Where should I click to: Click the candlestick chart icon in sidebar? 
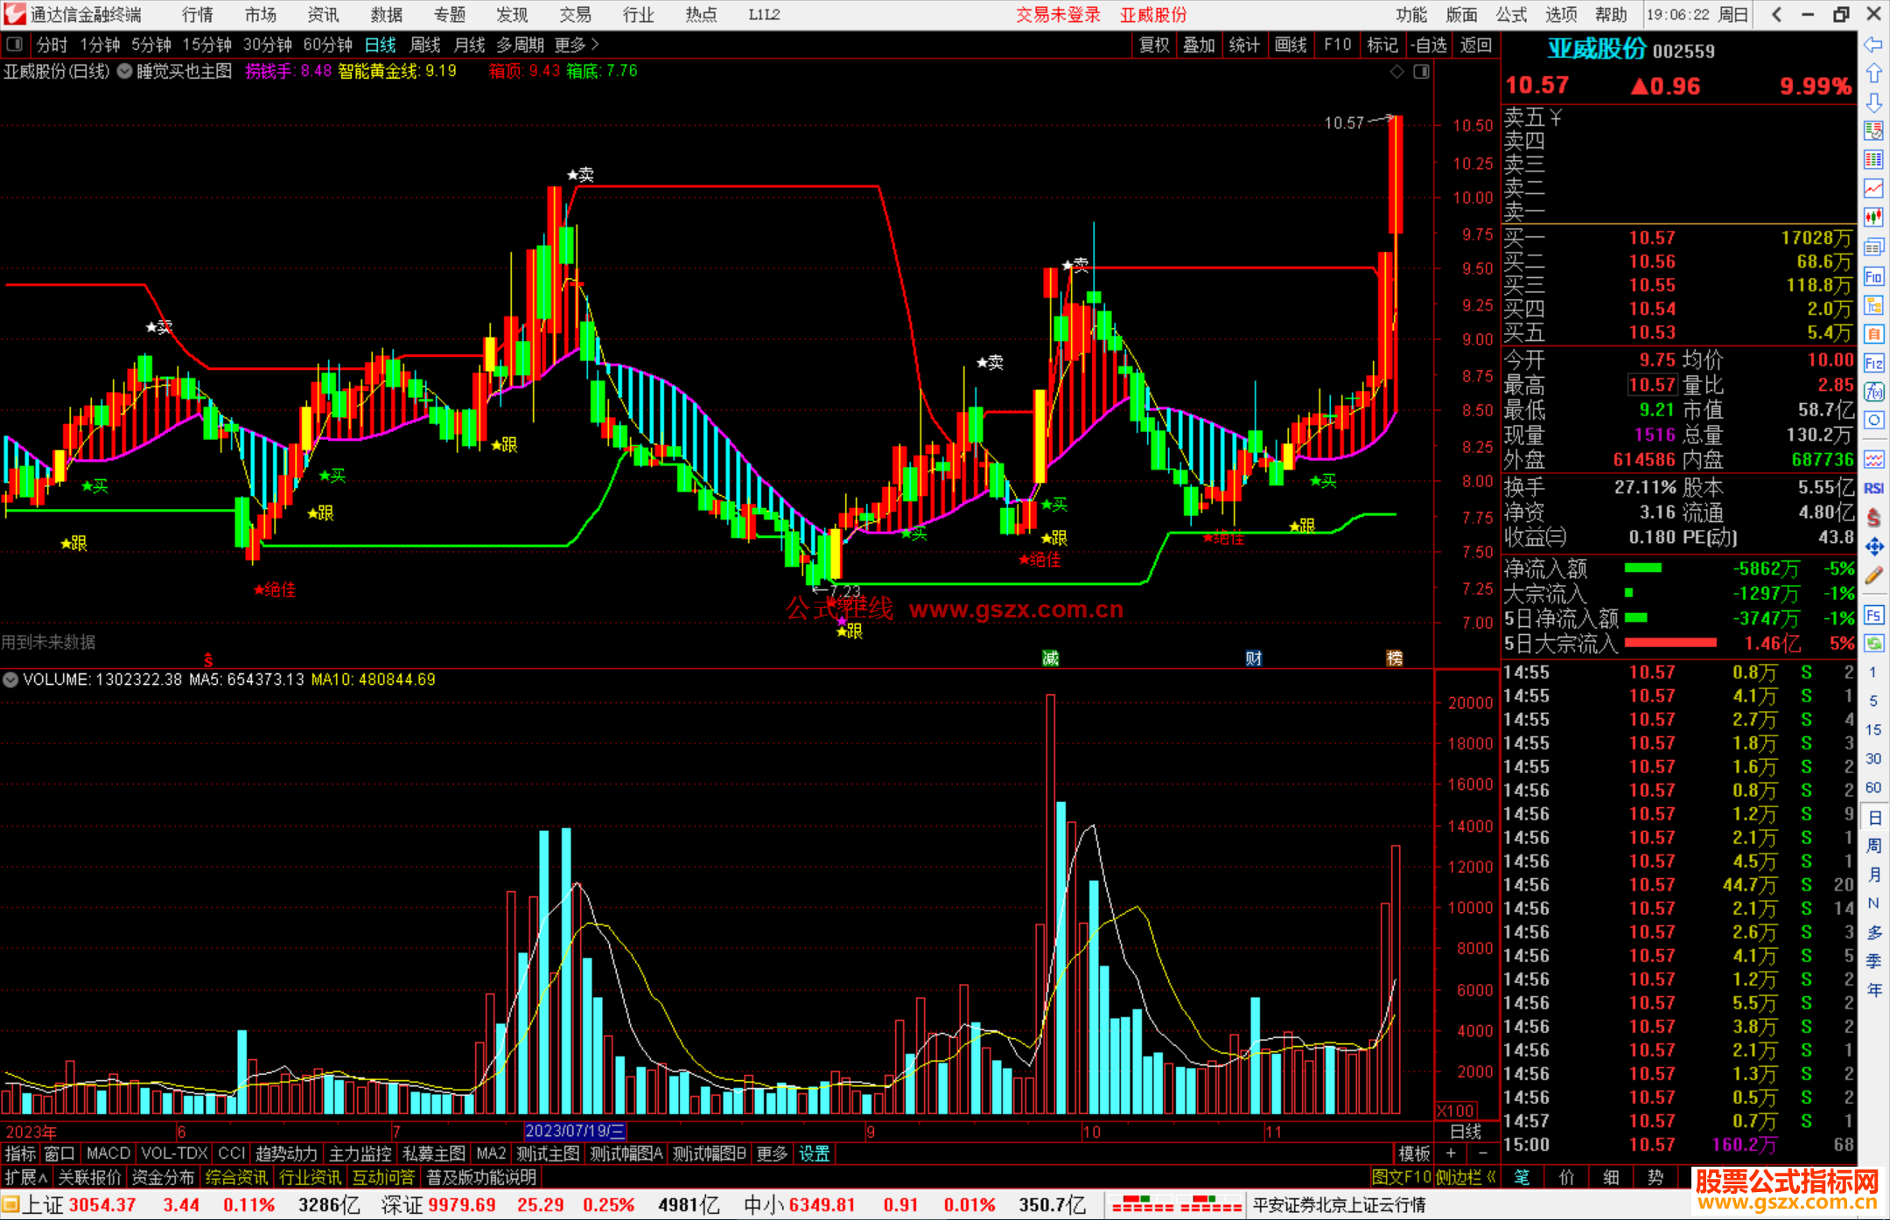point(1873,217)
